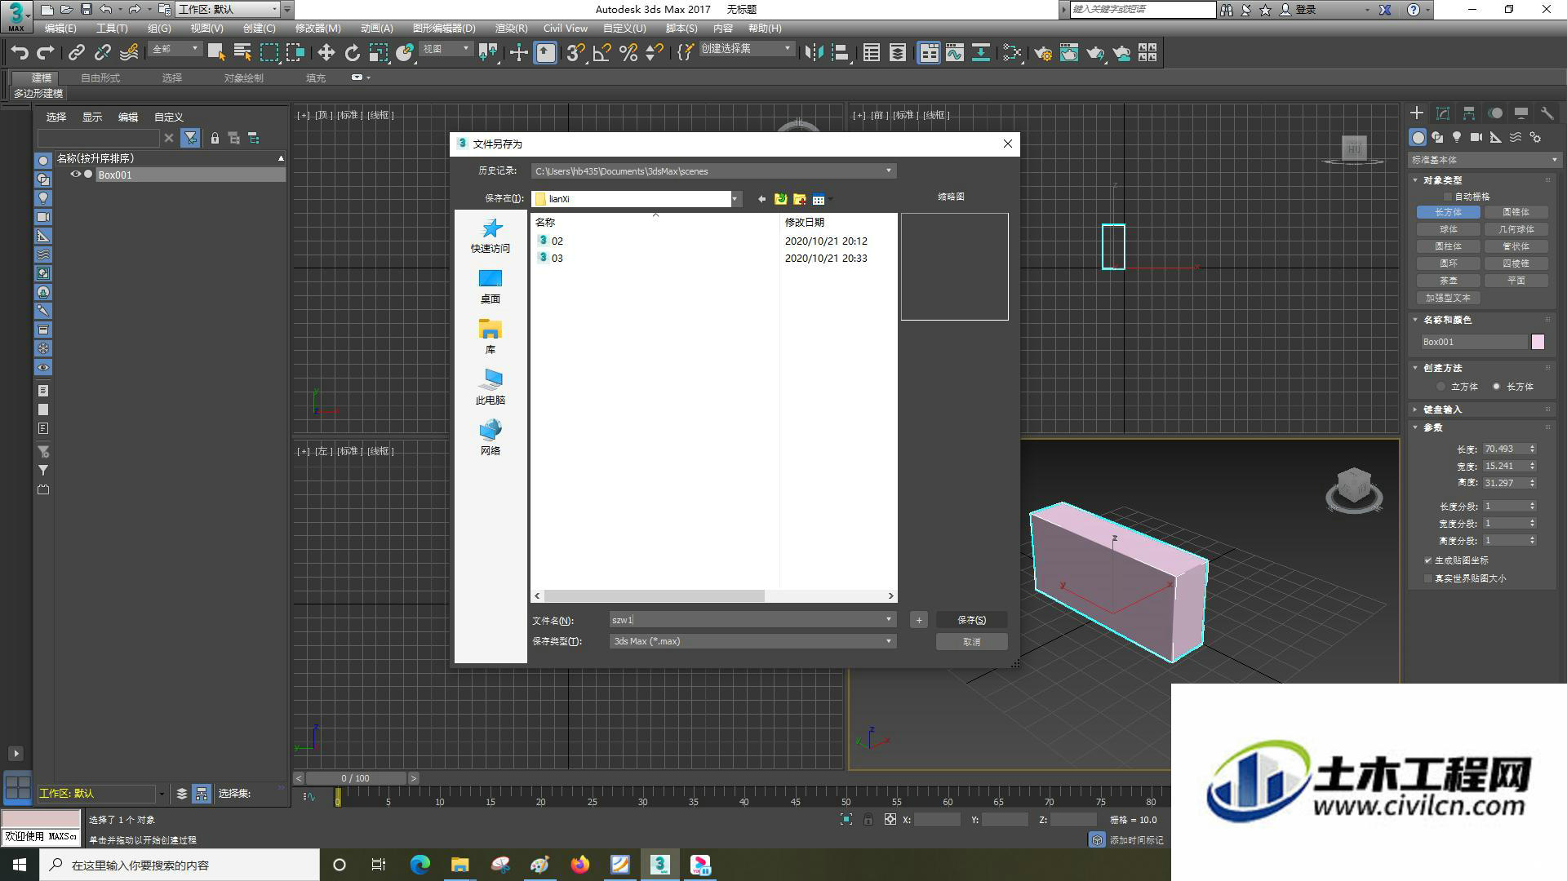Toggle the Angle Snap icon

pyautogui.click(x=602, y=53)
